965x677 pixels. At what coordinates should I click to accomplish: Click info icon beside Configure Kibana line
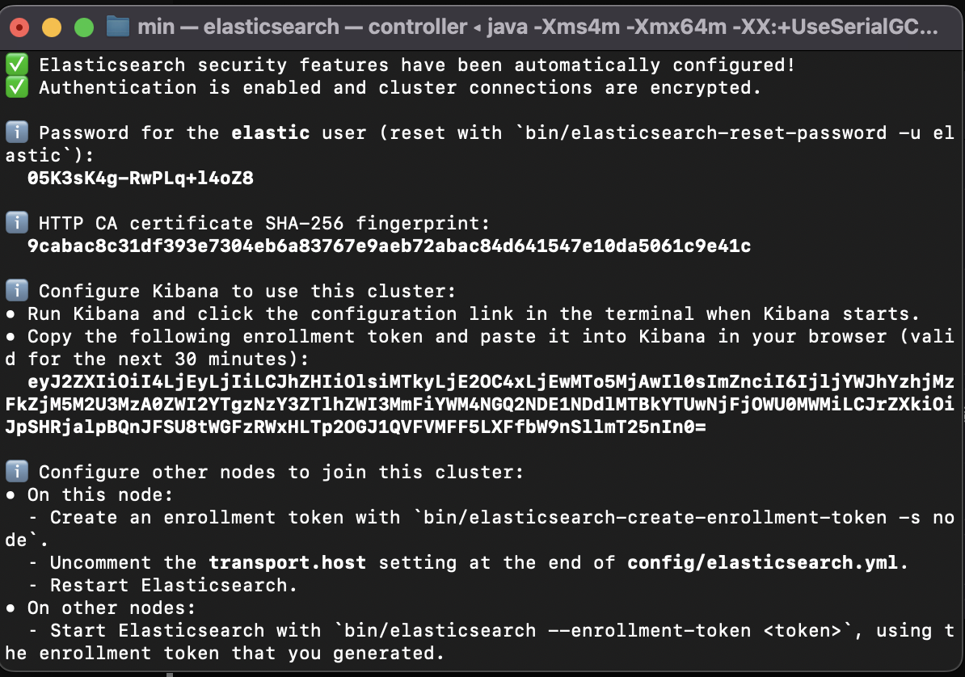tap(17, 290)
